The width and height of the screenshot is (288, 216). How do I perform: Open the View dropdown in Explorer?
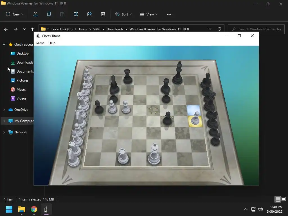[x=148, y=14]
